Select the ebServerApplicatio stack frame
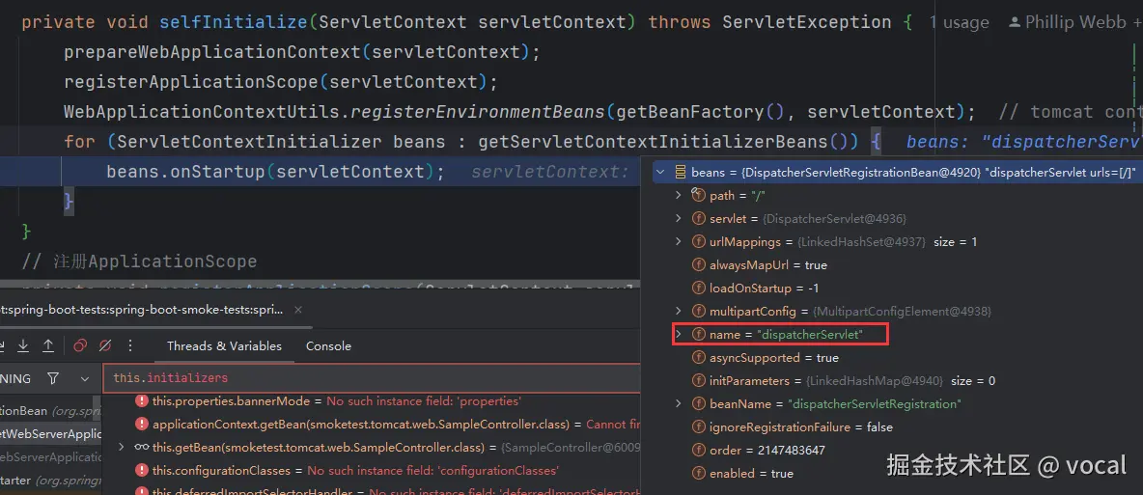The width and height of the screenshot is (1143, 495). point(51,457)
